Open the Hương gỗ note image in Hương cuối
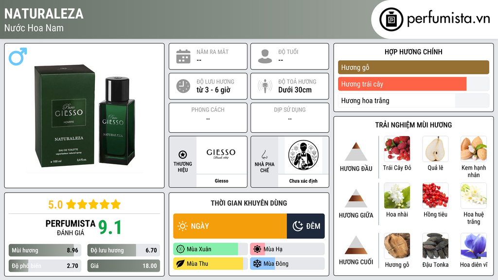Image resolution: width=498 pixels, height=280 pixels. coord(397,245)
